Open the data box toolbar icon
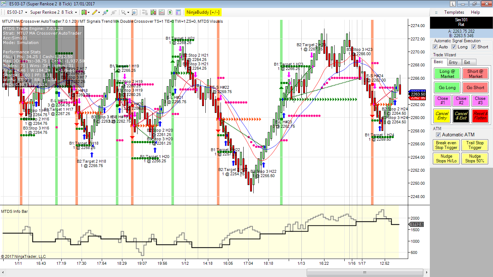Screen dimensions: 493x277 pos(145,12)
